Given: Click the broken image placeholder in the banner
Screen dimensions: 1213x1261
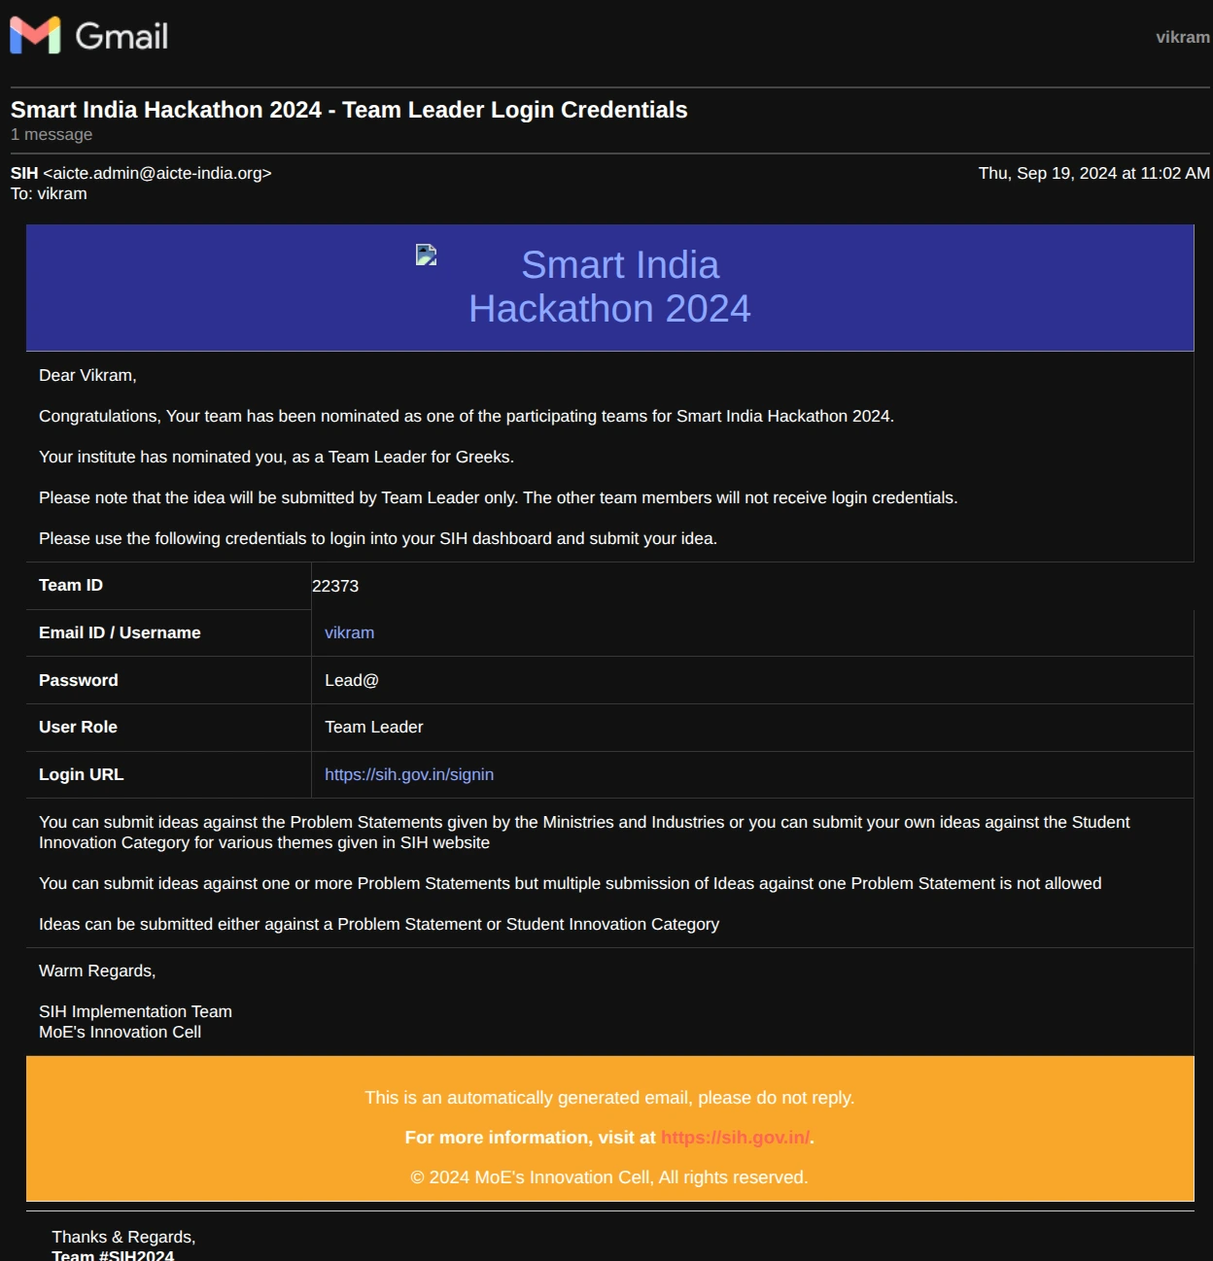Looking at the screenshot, I should [427, 256].
